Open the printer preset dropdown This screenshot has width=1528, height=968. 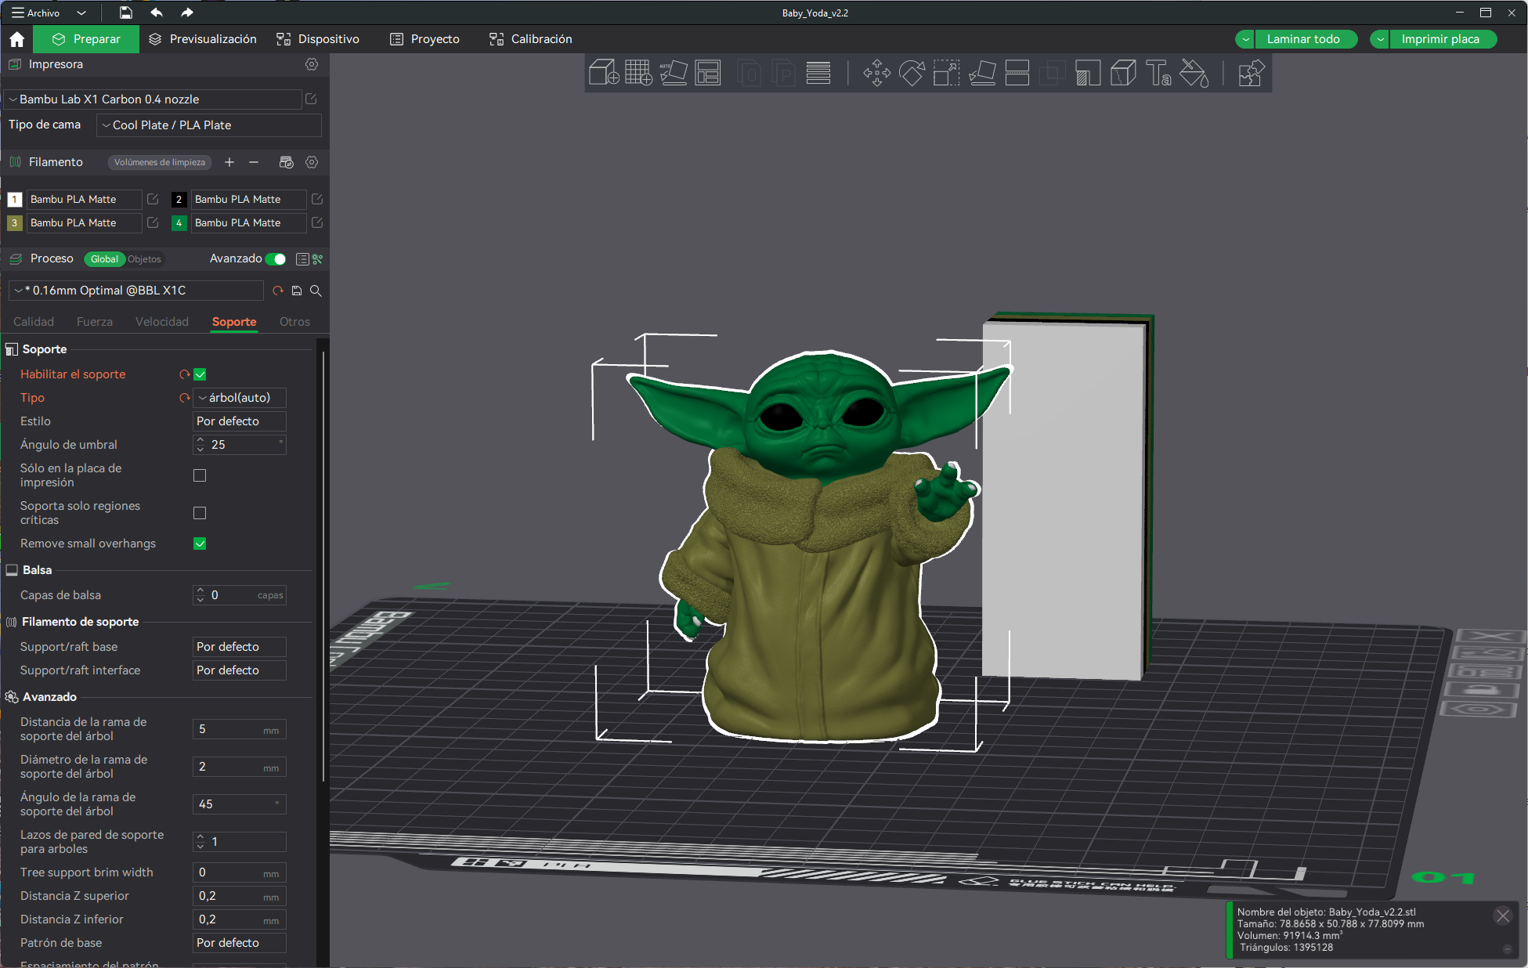pyautogui.click(x=154, y=99)
